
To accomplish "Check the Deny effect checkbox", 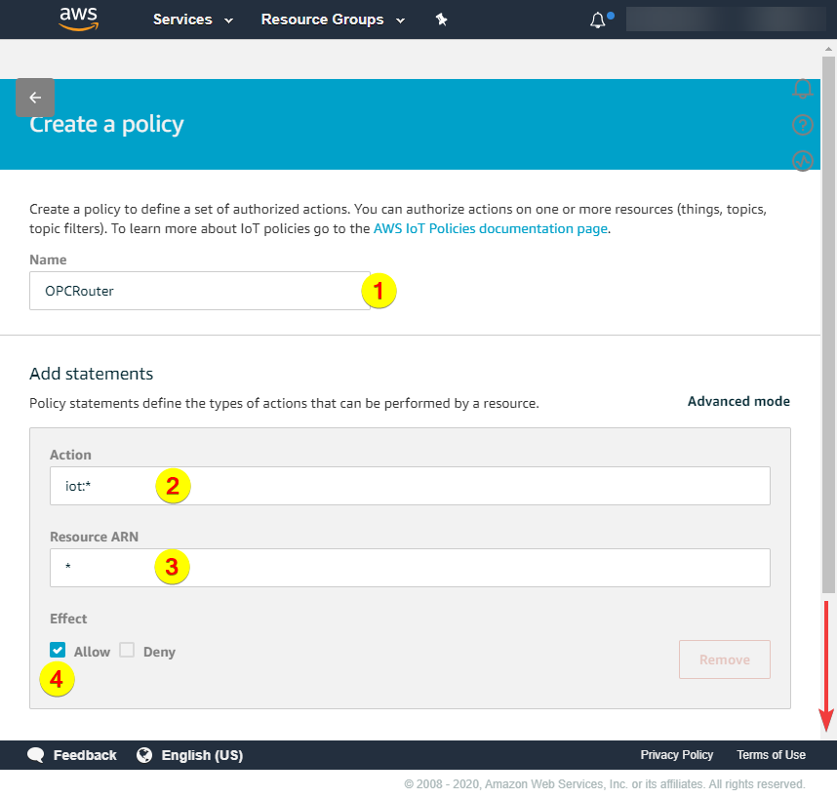I will coord(127,650).
